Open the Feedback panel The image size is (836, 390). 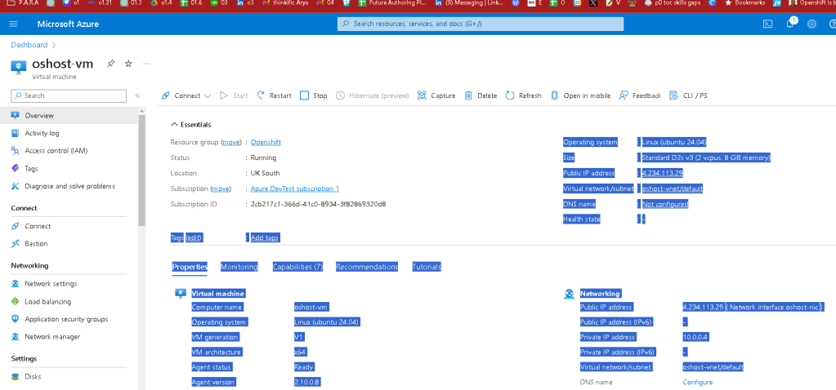[640, 95]
